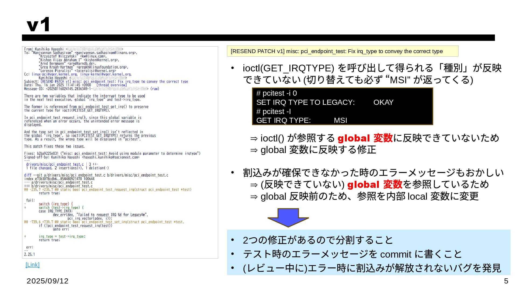Click linux-pci@vger.kernel.org in Cc line
This screenshot has width=517, height=291.
click(54, 74)
